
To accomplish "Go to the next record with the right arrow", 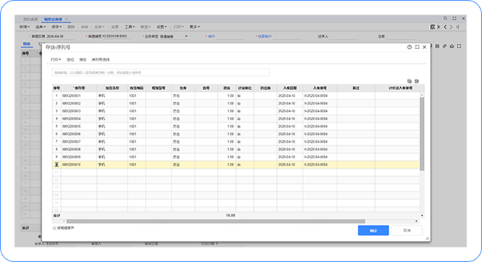I will [x=452, y=27].
